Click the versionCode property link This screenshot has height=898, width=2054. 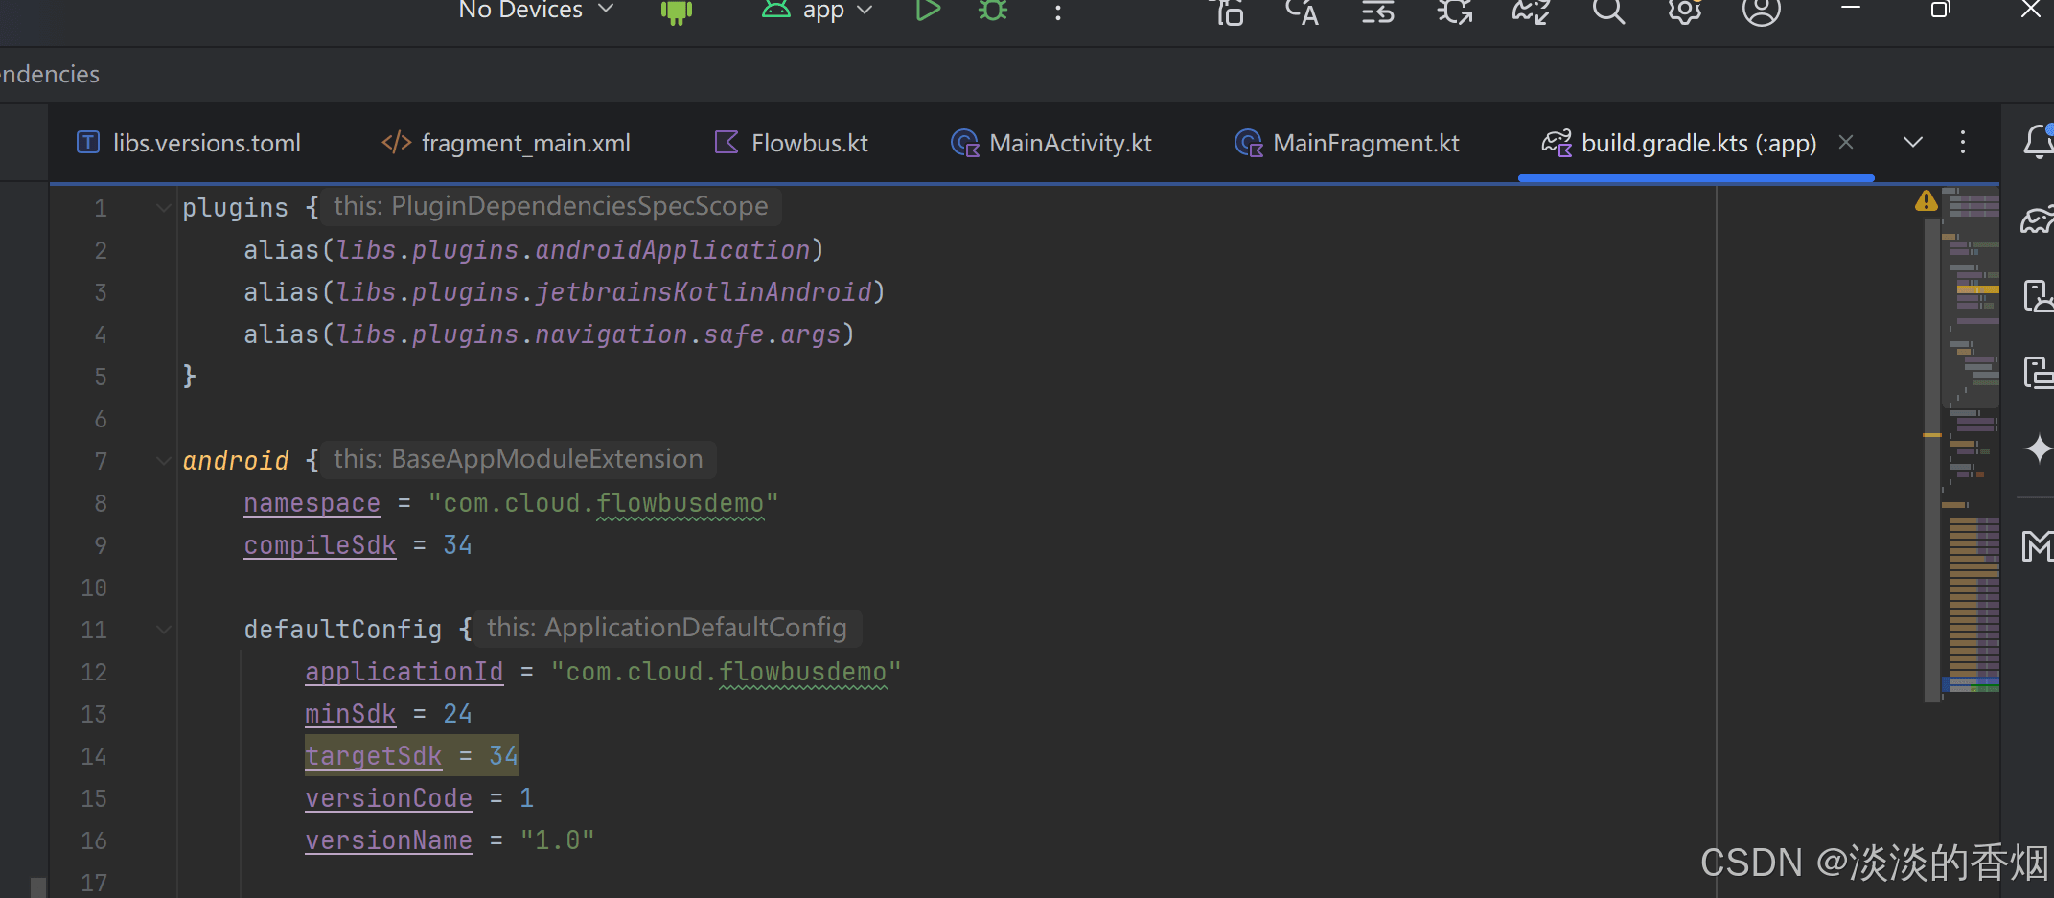388,798
